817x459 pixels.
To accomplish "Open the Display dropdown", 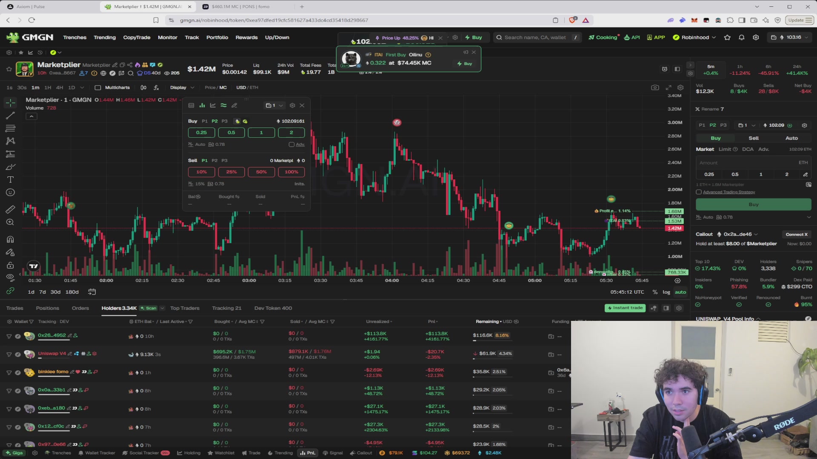I will pyautogui.click(x=182, y=88).
